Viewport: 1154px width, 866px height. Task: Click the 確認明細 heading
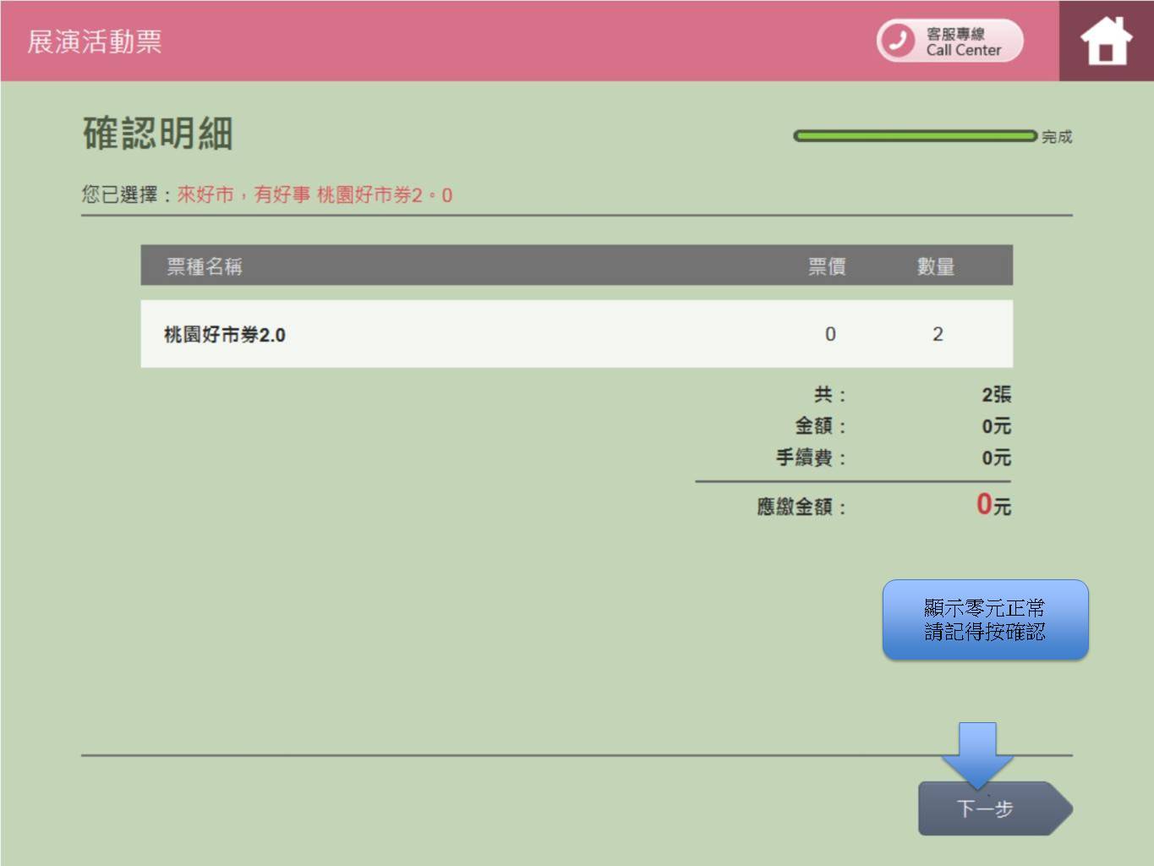[x=158, y=134]
